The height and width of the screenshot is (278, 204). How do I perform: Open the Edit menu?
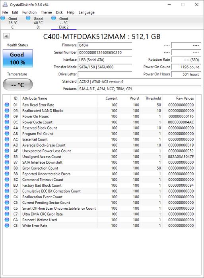(x=15, y=12)
